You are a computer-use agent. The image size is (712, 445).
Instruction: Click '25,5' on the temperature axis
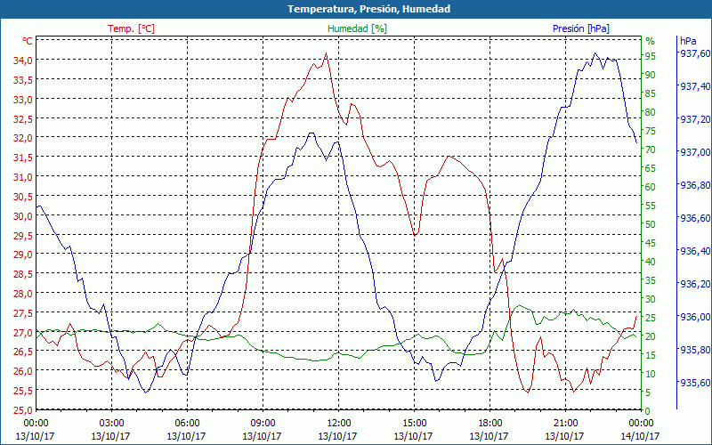23,391
